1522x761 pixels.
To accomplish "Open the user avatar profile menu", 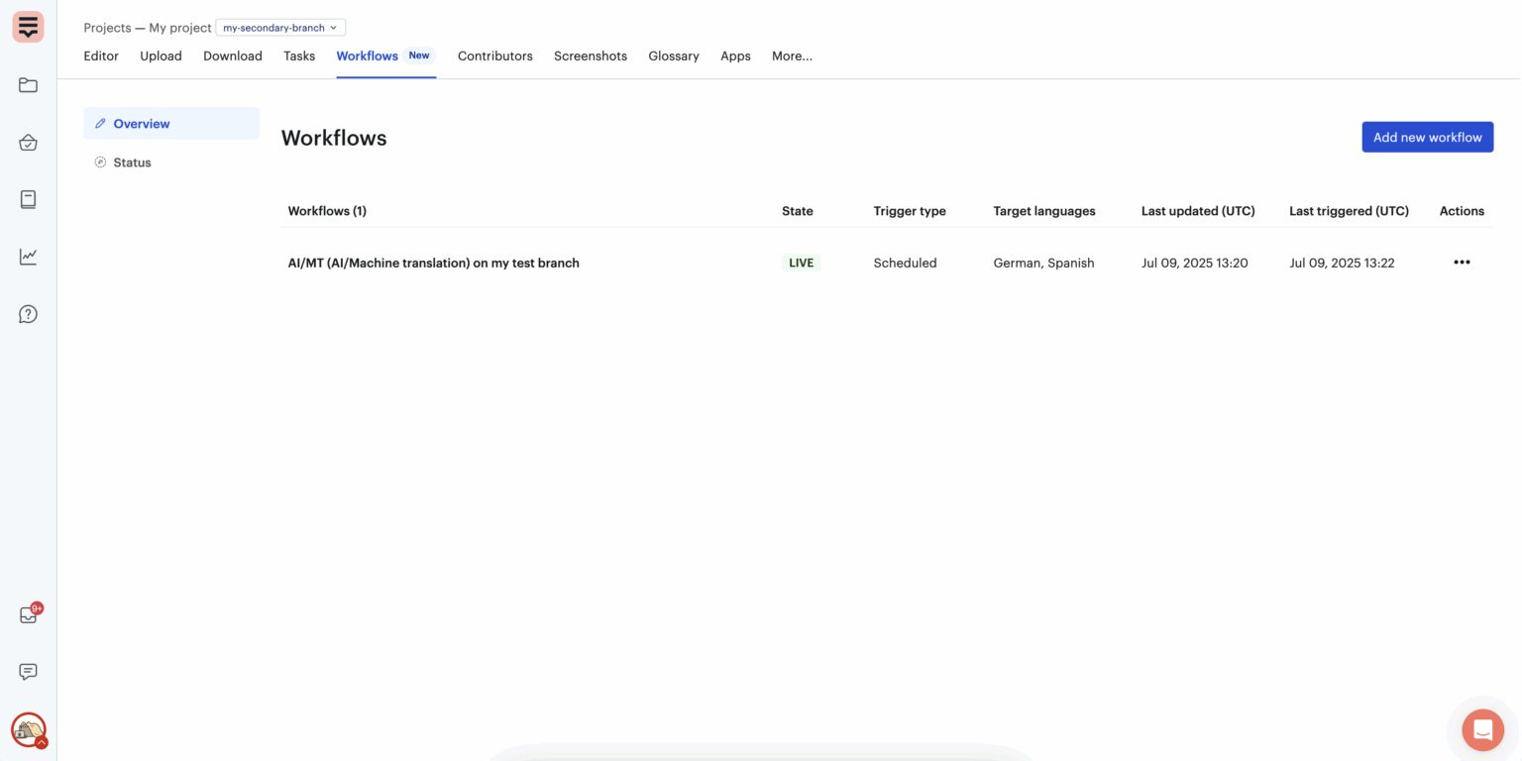I will click(29, 729).
